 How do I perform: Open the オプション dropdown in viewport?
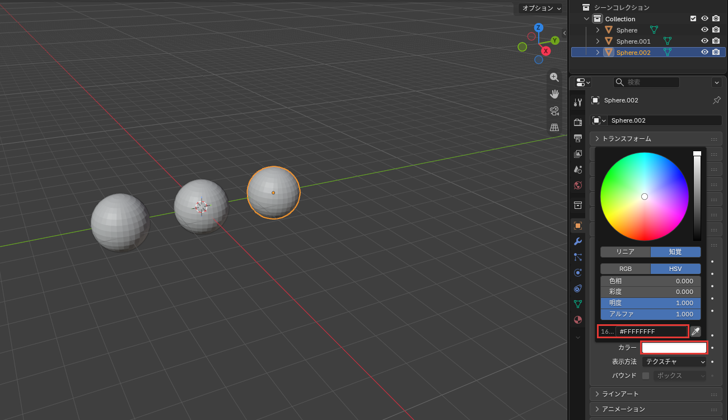pos(540,8)
